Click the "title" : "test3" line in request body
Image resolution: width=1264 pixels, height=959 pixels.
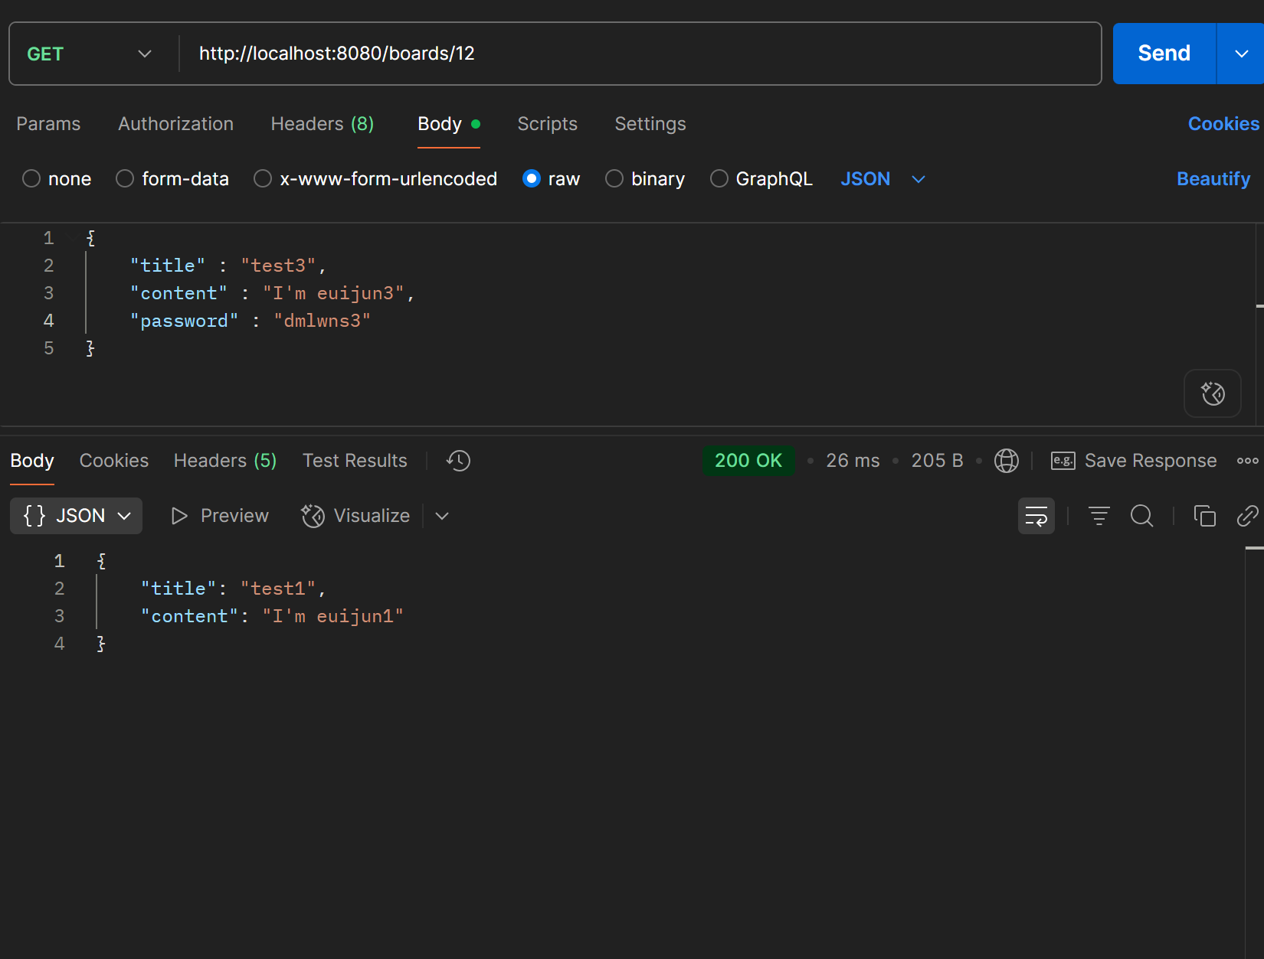coord(228,266)
